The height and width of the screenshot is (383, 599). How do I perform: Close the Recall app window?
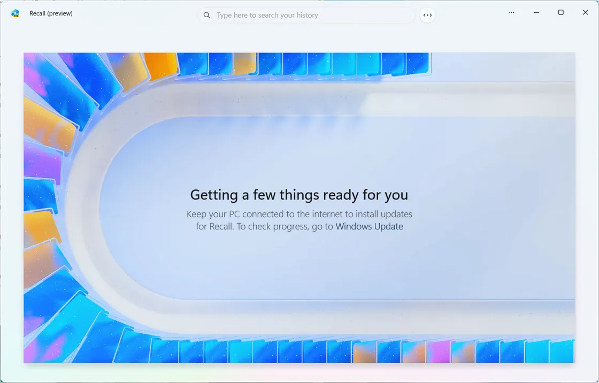585,12
